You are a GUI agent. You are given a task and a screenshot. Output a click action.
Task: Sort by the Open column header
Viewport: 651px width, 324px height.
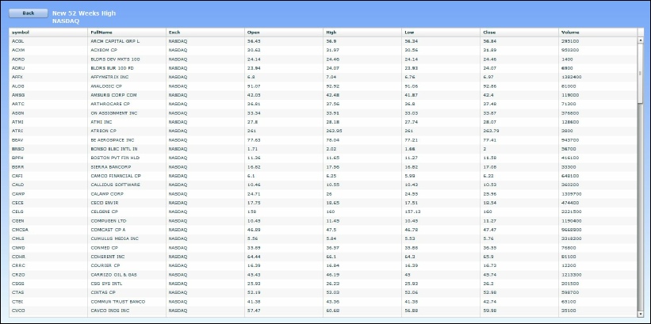(x=284, y=32)
